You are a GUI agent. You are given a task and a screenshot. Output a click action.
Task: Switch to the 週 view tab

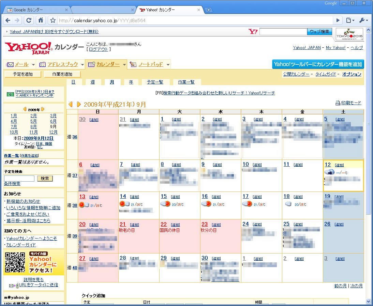(x=93, y=82)
